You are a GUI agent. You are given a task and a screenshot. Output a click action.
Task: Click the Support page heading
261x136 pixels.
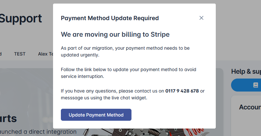click(21, 19)
